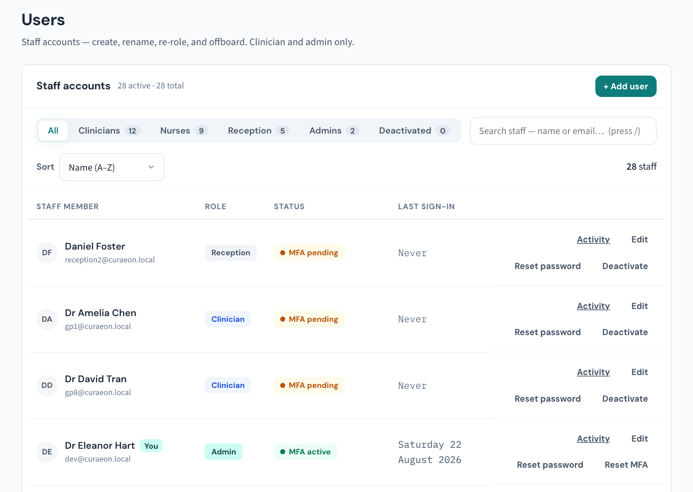Click Daniel Foster's DF avatar

(47, 252)
